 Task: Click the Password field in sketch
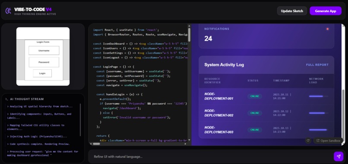click(44, 62)
